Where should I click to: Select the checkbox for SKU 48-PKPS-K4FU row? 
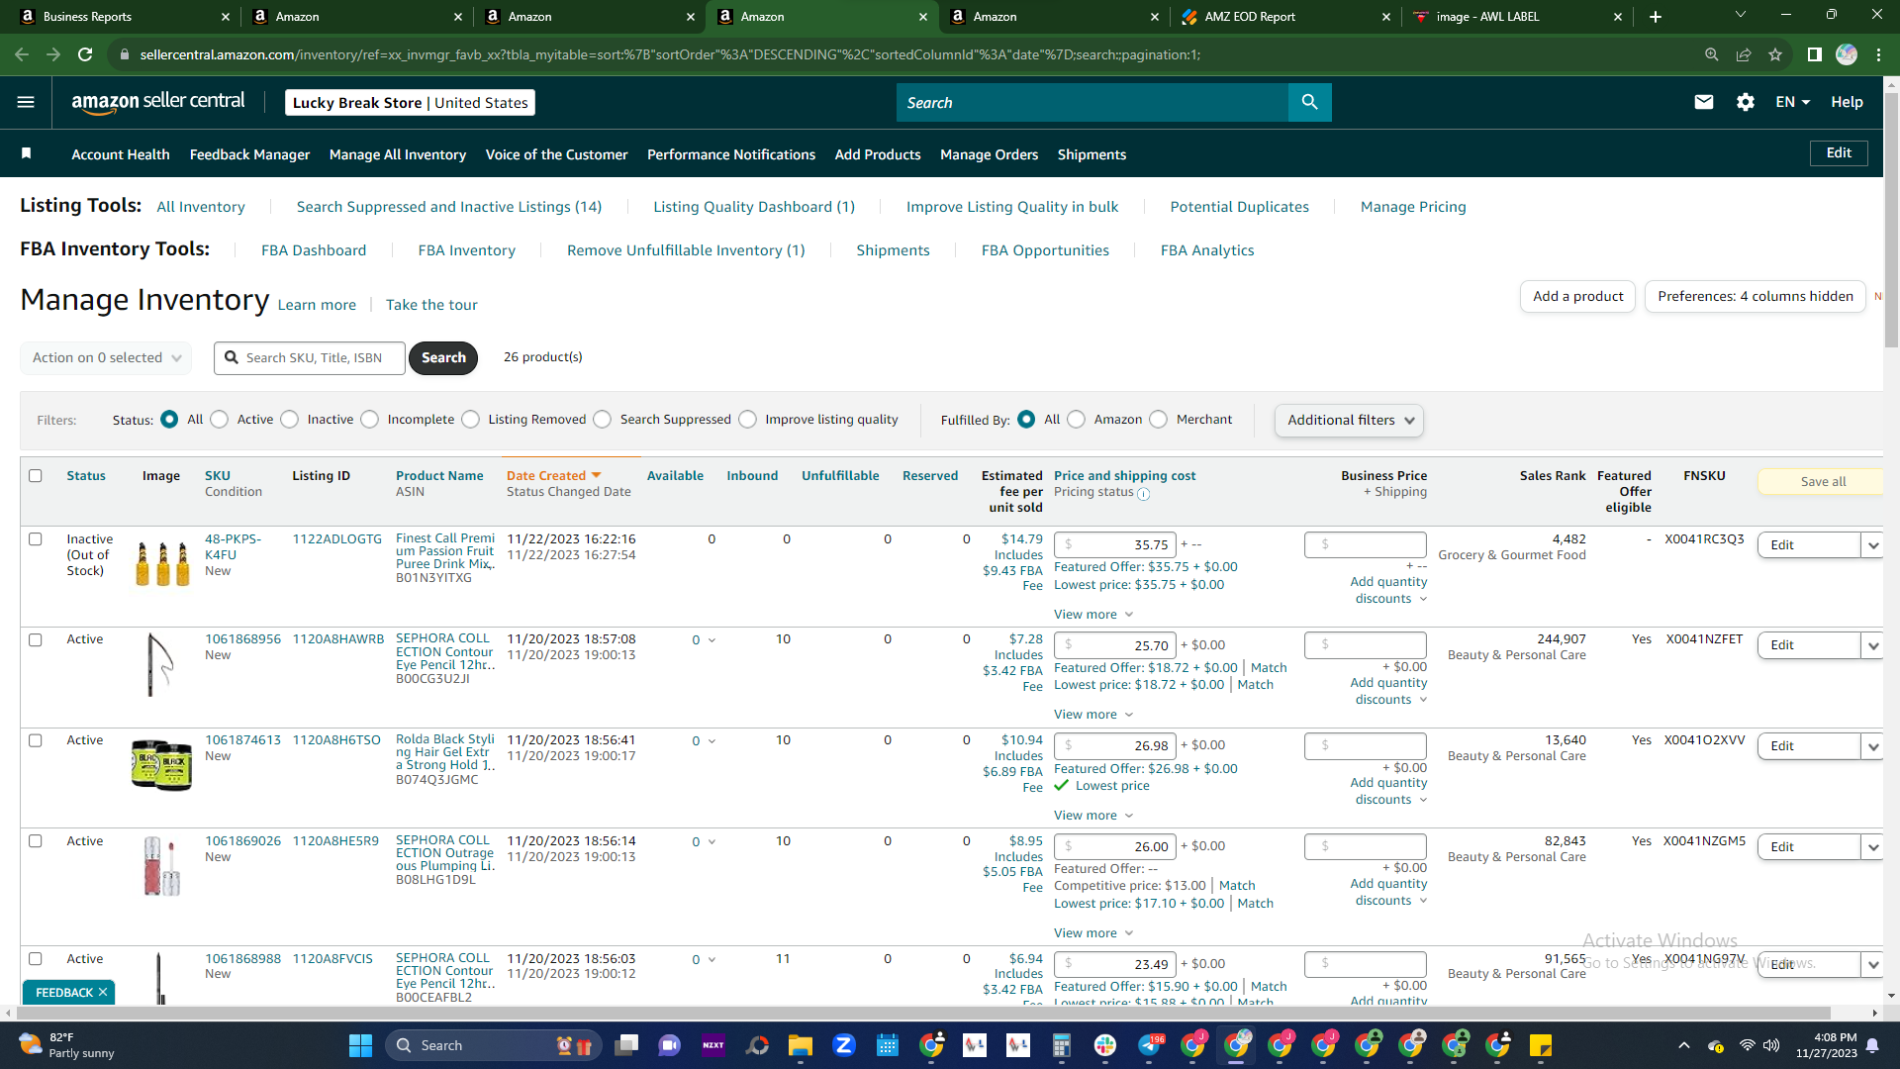(36, 539)
